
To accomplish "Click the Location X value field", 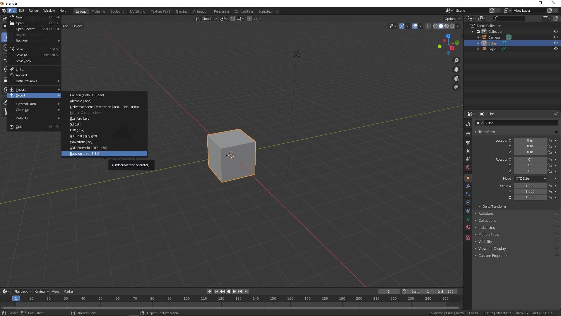I will 530,140.
